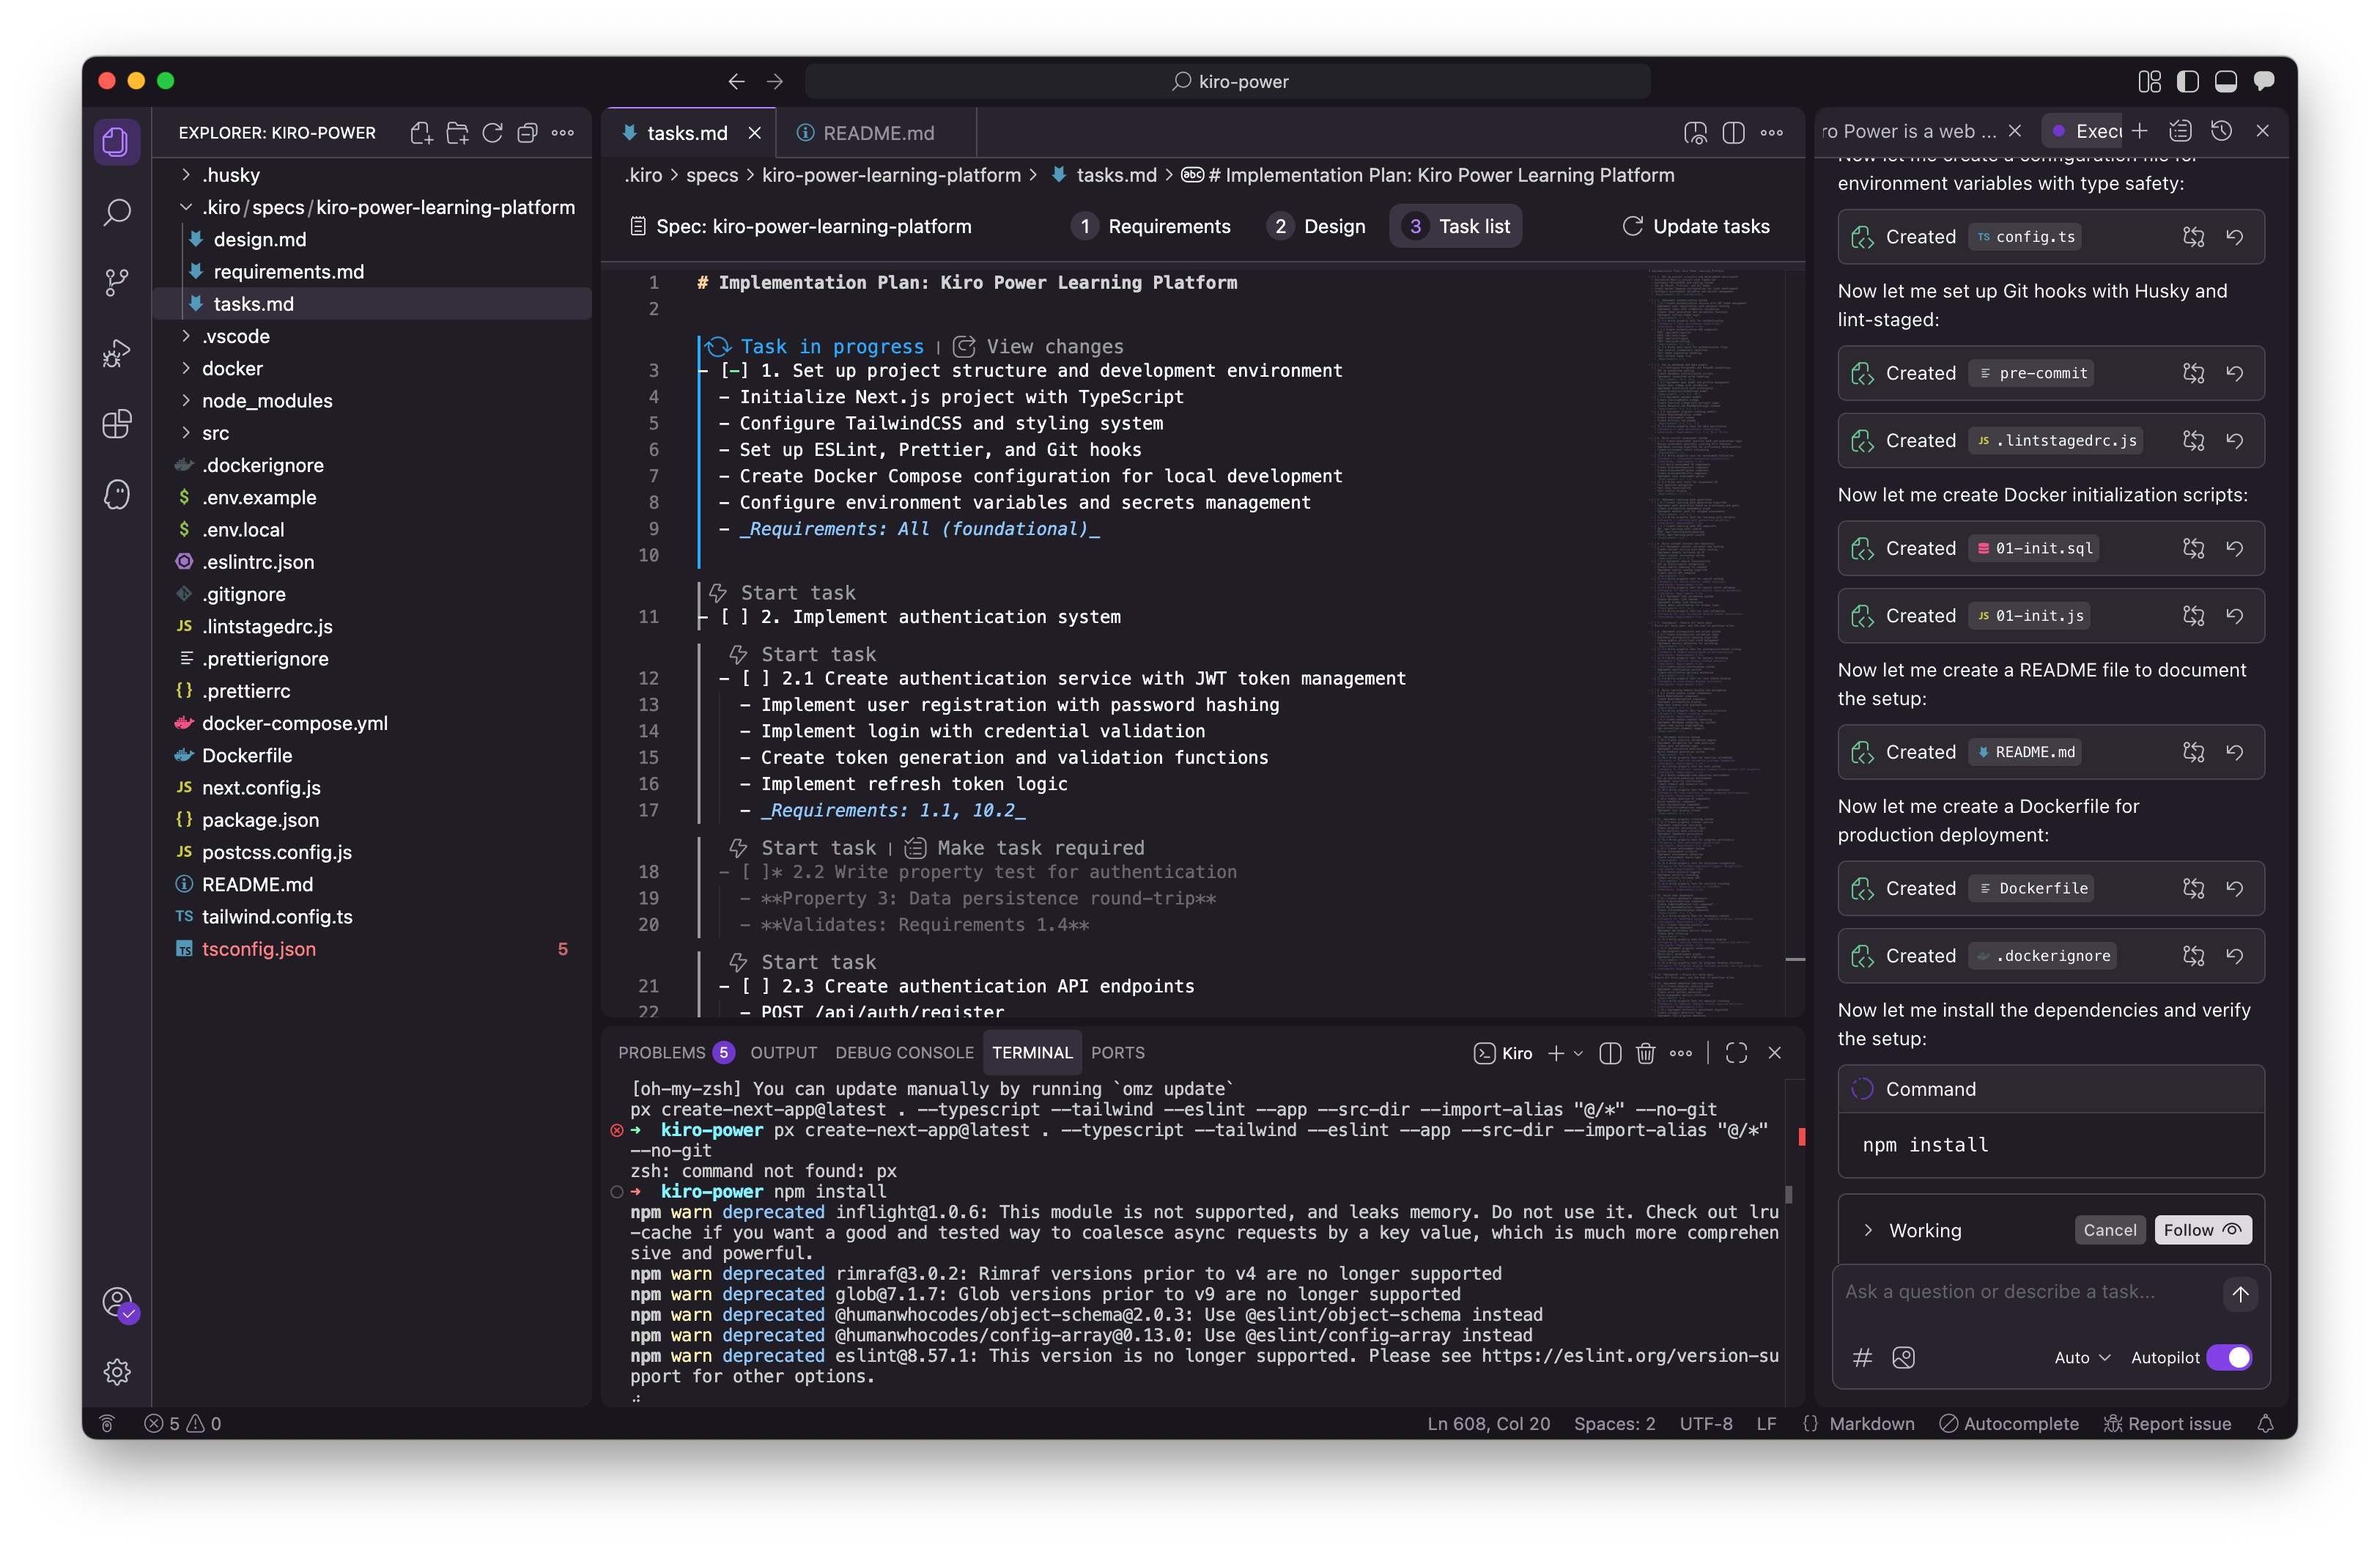The image size is (2380, 1548).
Task: Open the Kiro ghost icon in activity bar
Action: [117, 494]
